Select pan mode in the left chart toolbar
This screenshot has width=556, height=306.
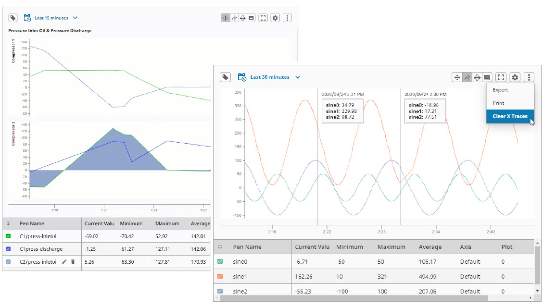click(225, 18)
